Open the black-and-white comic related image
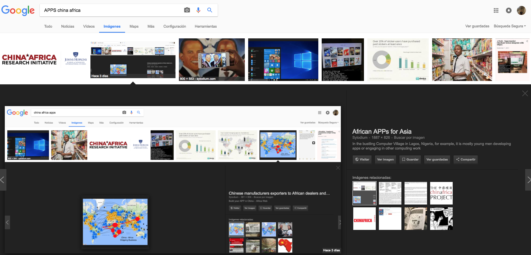Image resolution: width=531 pixels, height=255 pixels. point(441,219)
